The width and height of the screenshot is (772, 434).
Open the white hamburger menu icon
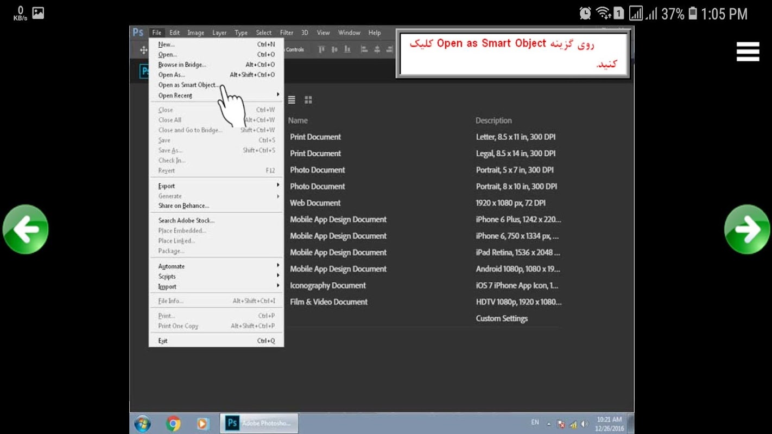(748, 52)
